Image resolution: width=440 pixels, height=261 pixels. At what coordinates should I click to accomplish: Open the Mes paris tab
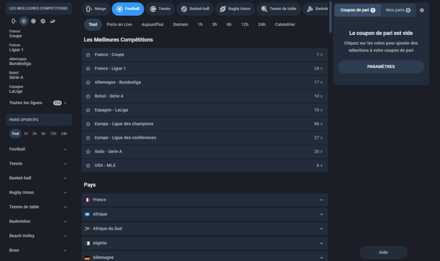tap(398, 10)
